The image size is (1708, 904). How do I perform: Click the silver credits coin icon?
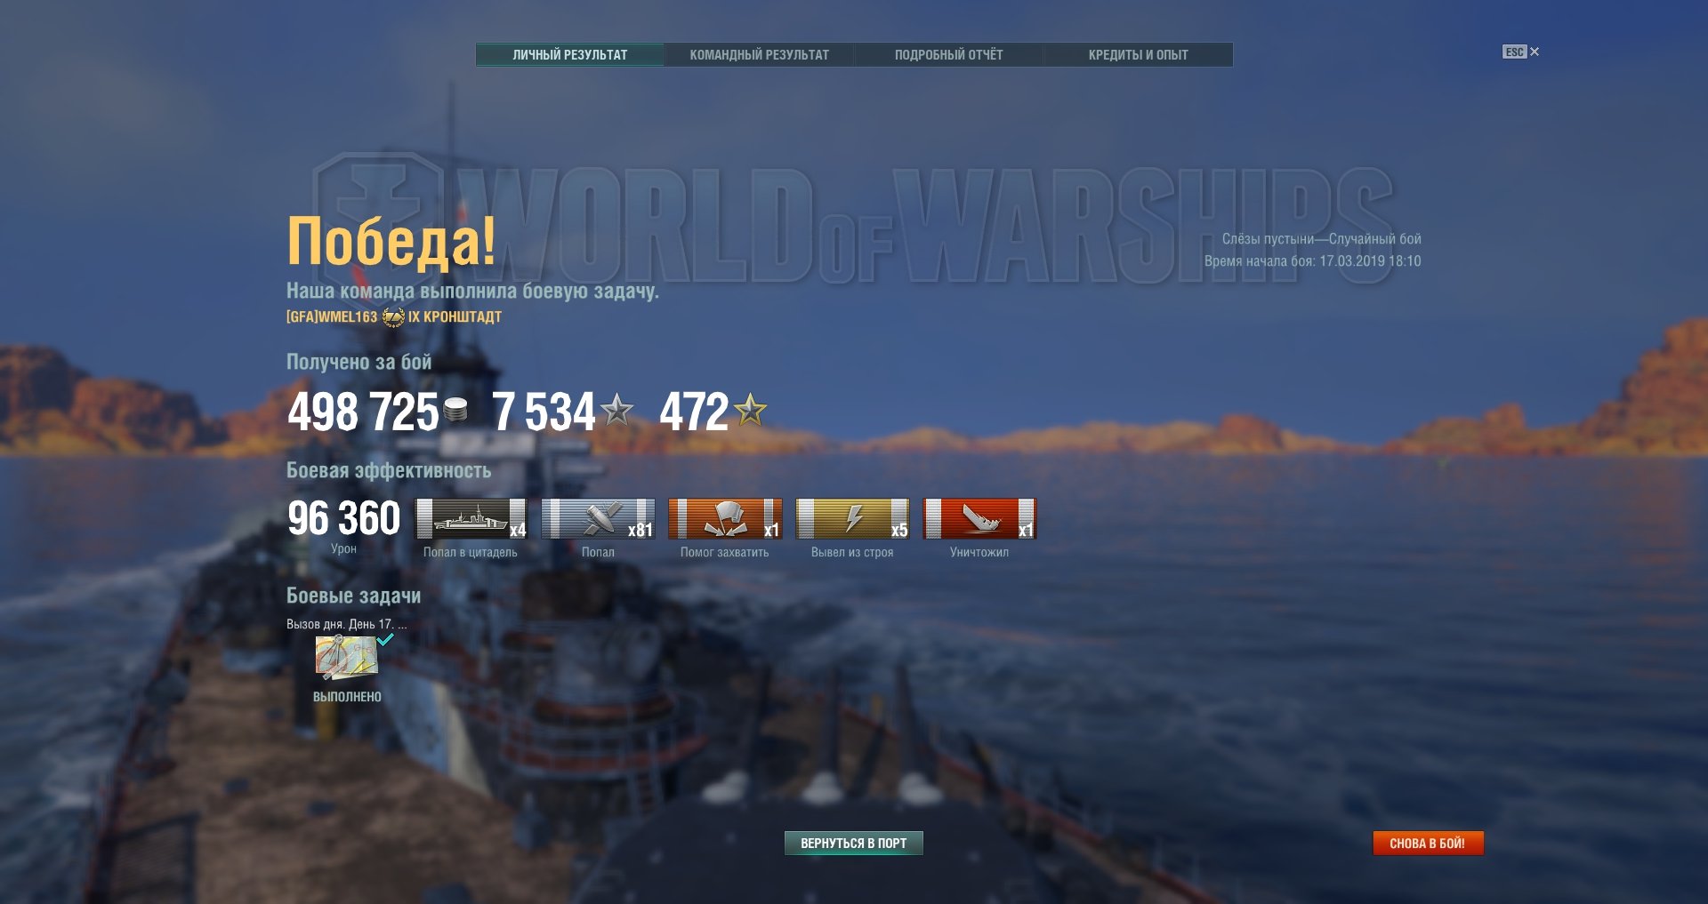tap(455, 410)
